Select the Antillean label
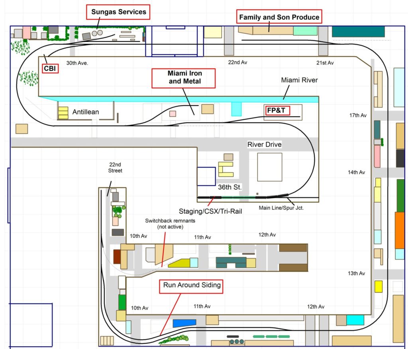The height and width of the screenshot is (349, 408). pyautogui.click(x=86, y=112)
